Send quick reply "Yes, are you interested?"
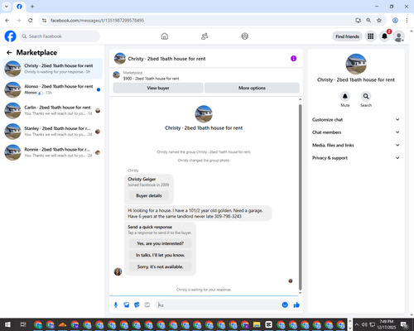 [x=161, y=243]
